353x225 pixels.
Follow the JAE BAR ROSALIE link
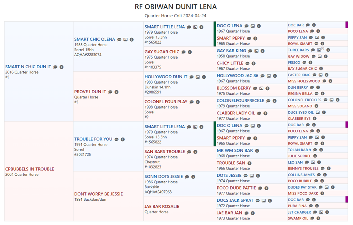click(x=162, y=207)
